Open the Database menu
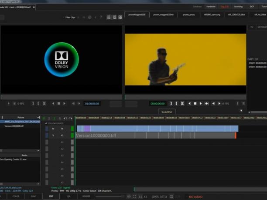267x200 pixels. tap(197, 7)
